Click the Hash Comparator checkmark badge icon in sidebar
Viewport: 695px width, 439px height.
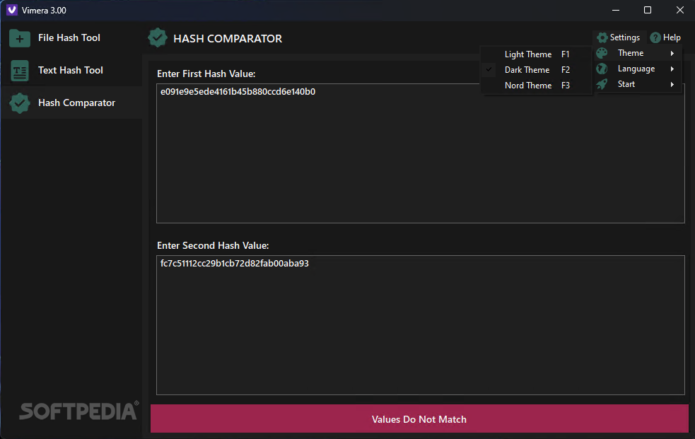[x=20, y=103]
